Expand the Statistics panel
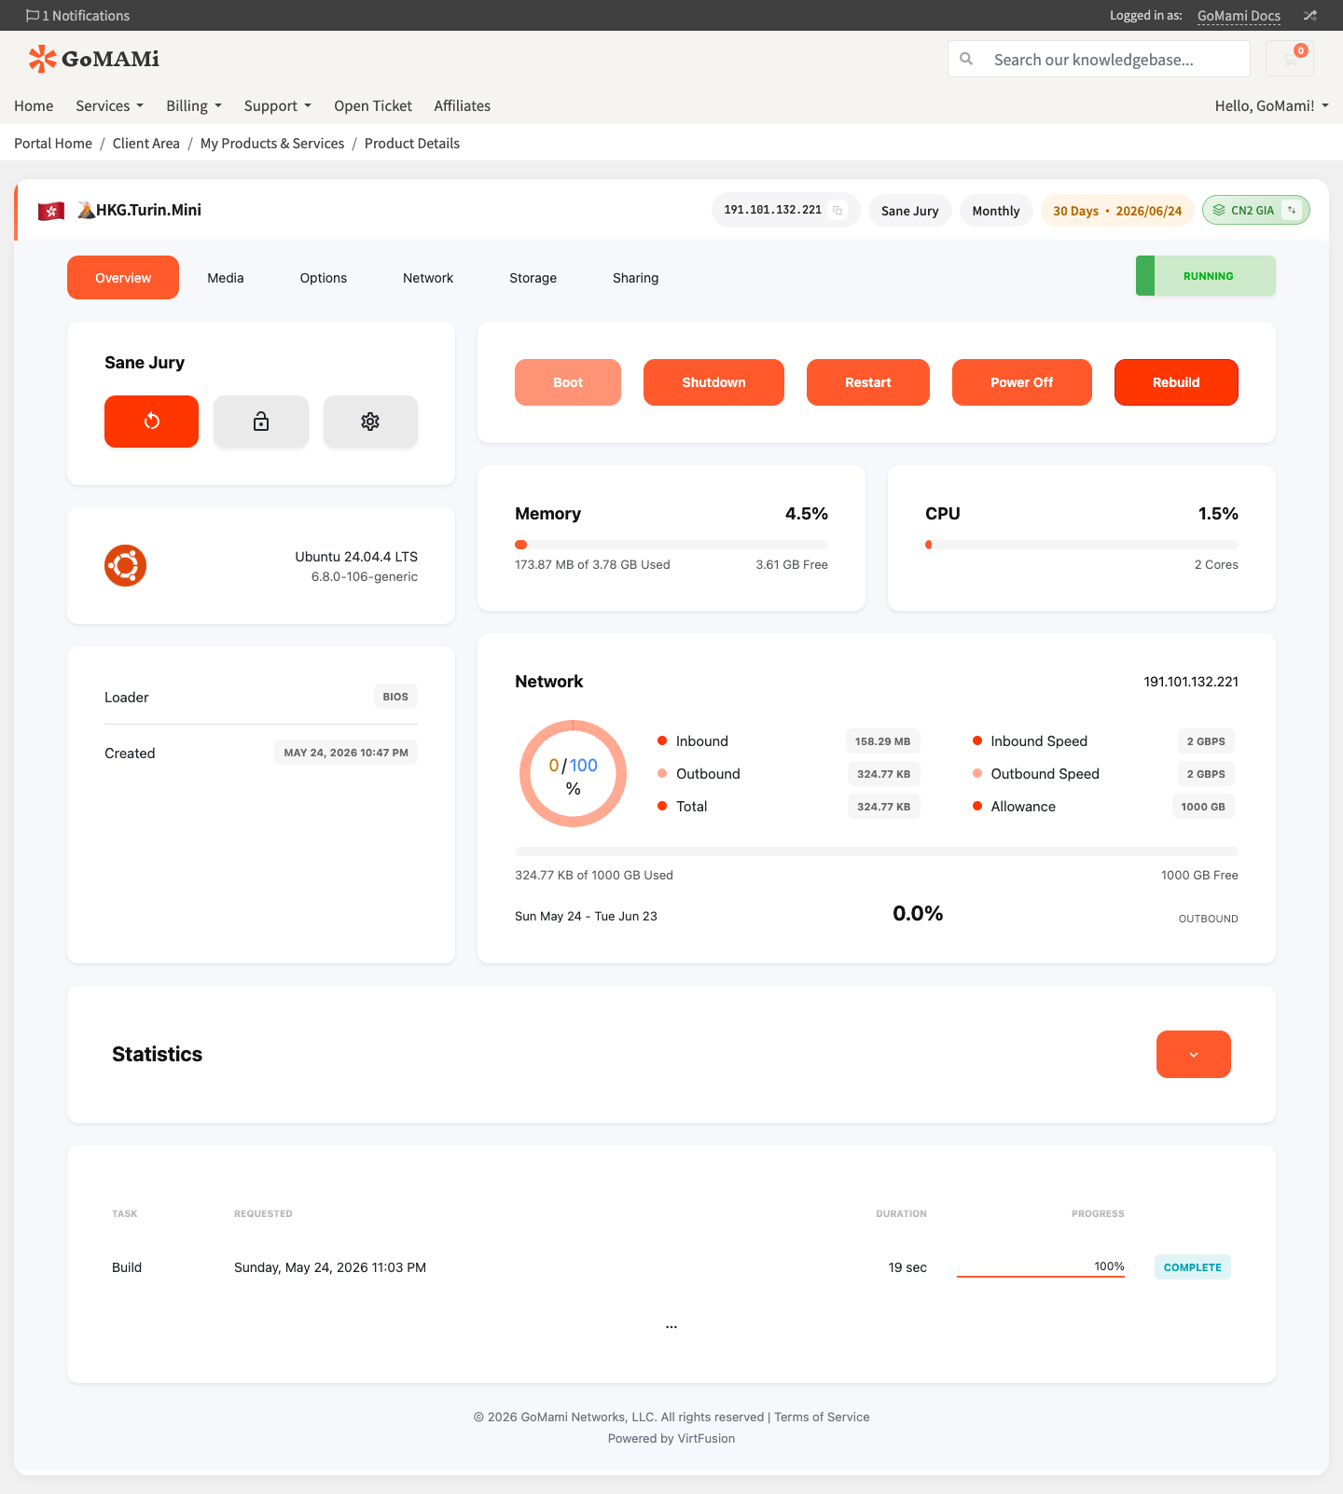 pos(1194,1055)
